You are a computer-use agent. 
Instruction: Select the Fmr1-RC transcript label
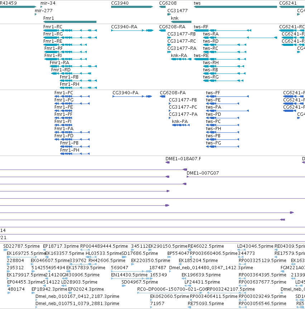(53, 27)
